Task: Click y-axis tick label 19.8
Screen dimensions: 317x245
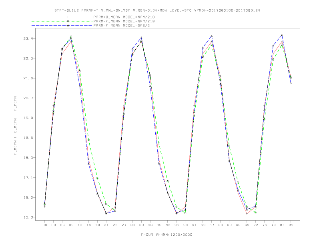Action: [28, 118]
